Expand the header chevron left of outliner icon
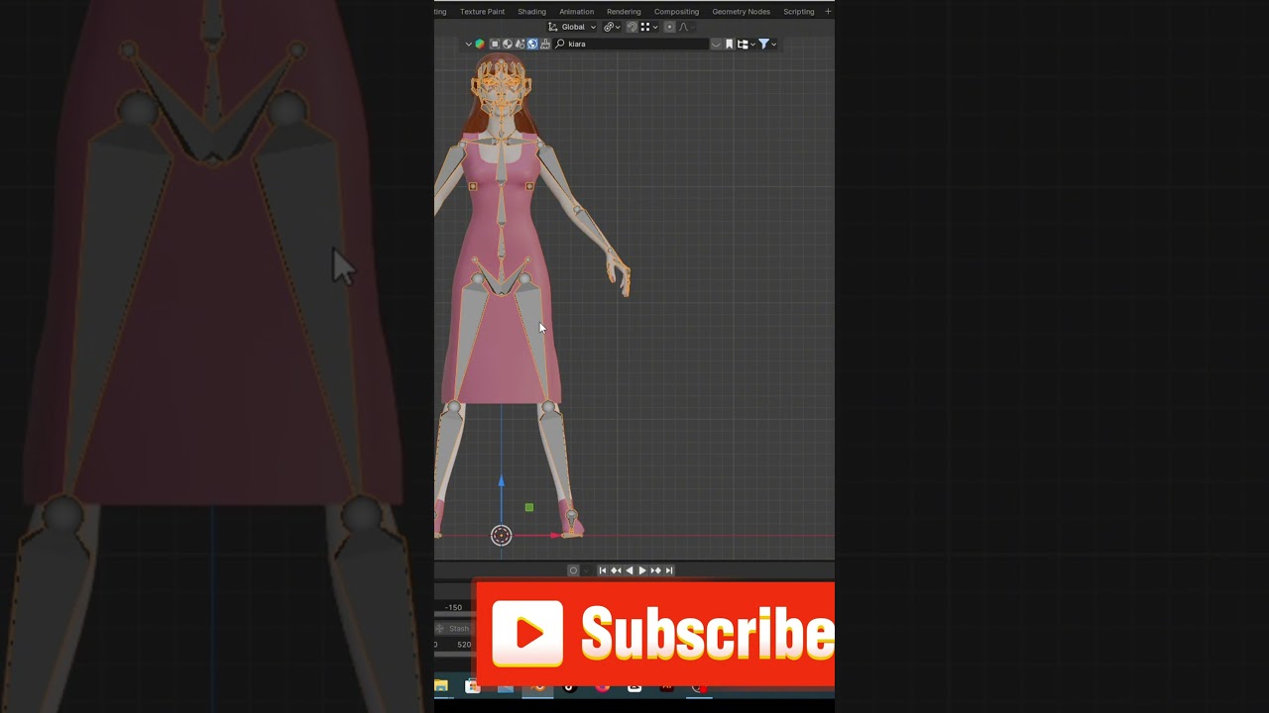This screenshot has height=713, width=1269. coord(468,44)
